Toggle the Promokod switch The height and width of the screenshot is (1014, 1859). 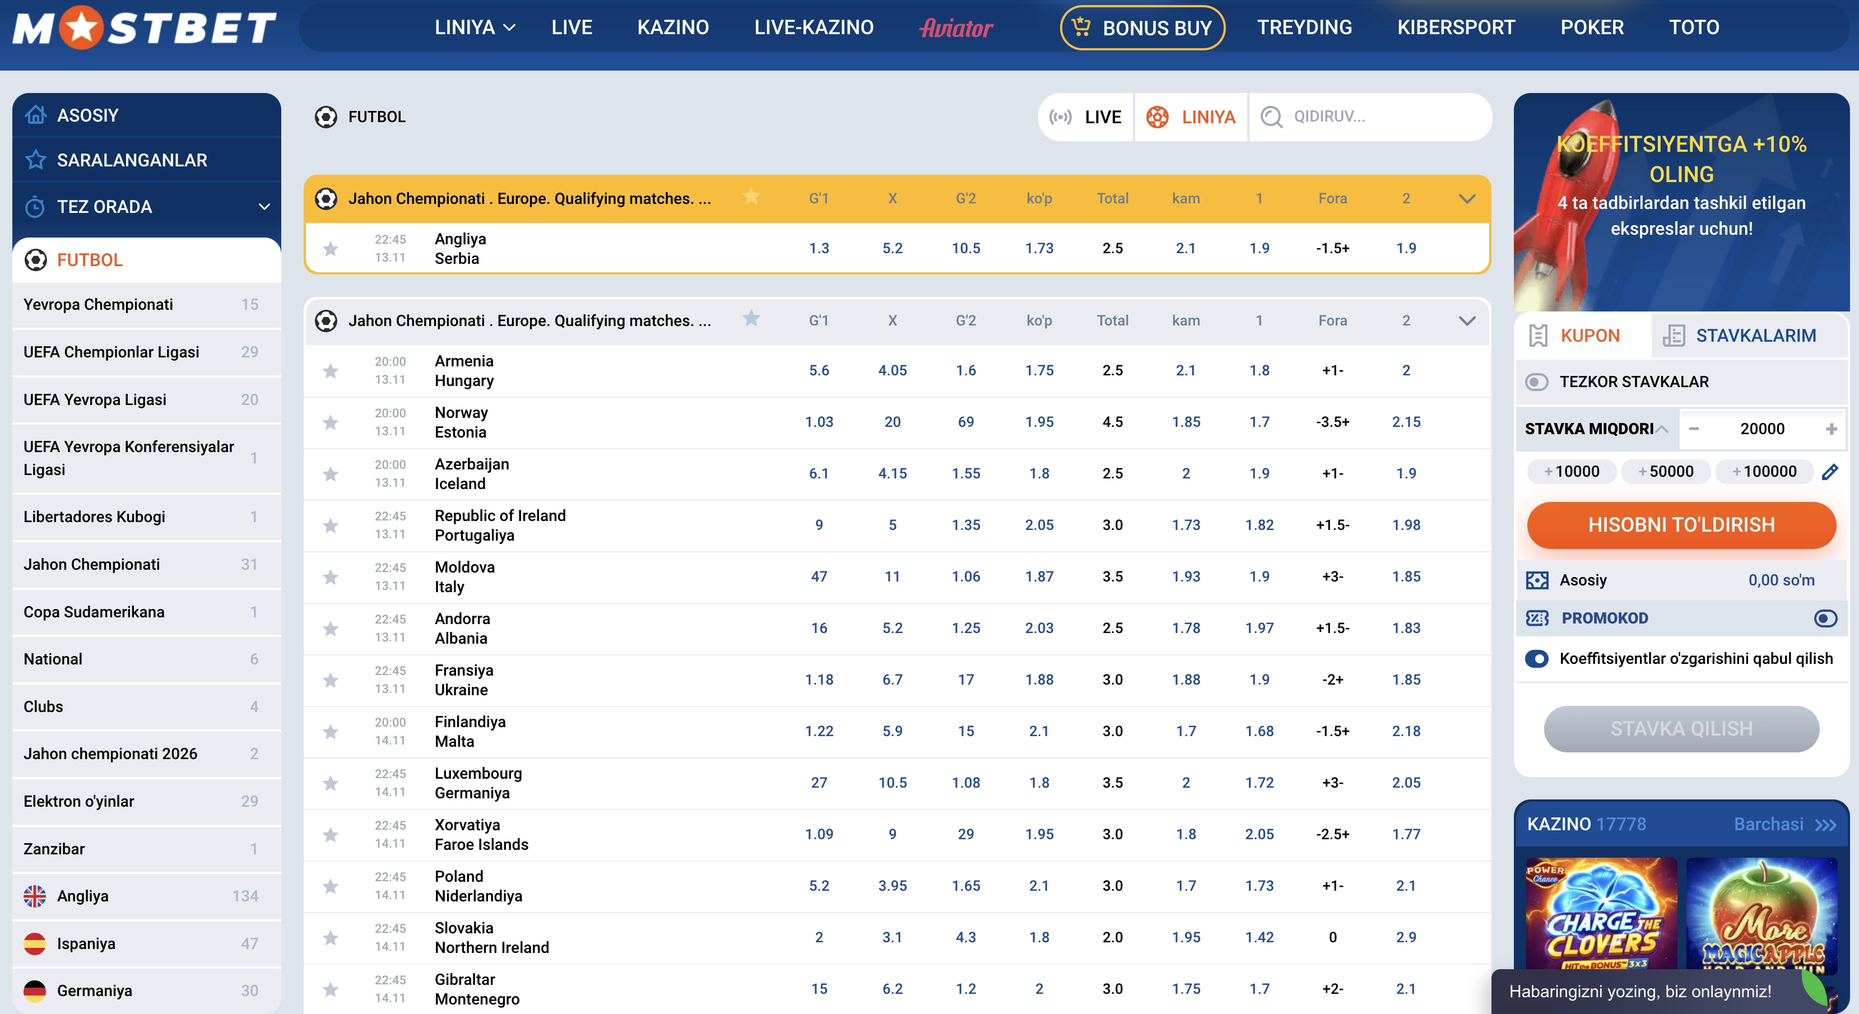[x=1825, y=618]
